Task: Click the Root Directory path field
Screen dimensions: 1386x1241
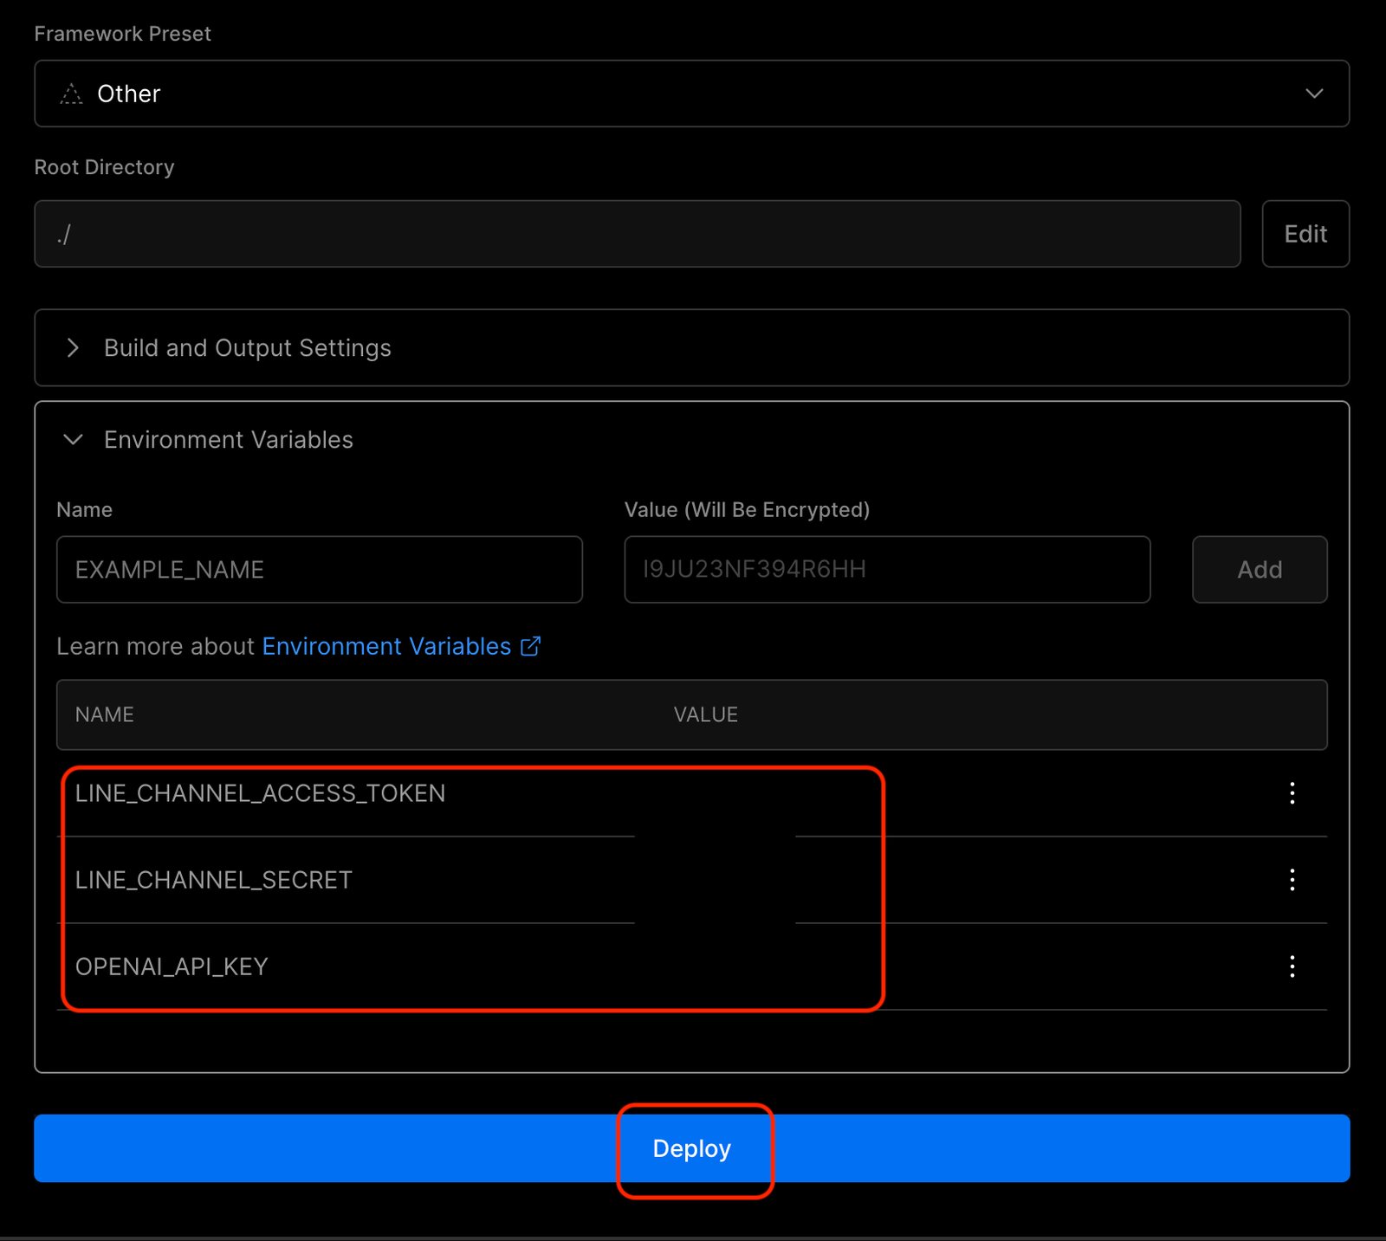Action: (637, 234)
